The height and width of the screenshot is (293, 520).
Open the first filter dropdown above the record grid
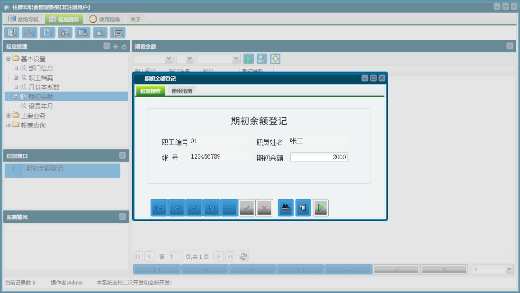click(x=152, y=59)
